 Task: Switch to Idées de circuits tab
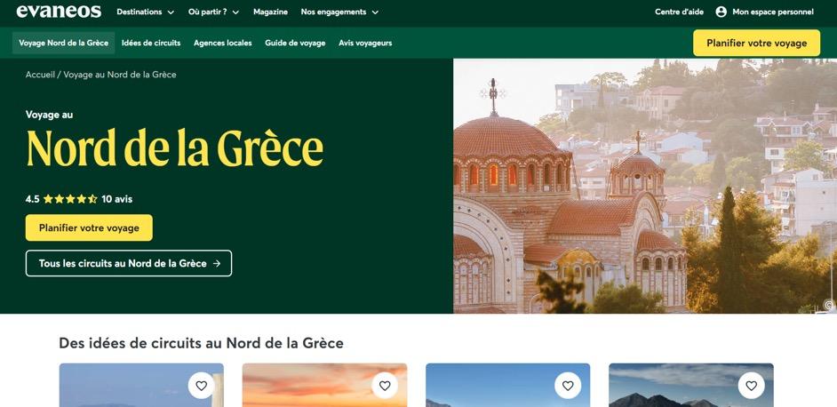151,44
